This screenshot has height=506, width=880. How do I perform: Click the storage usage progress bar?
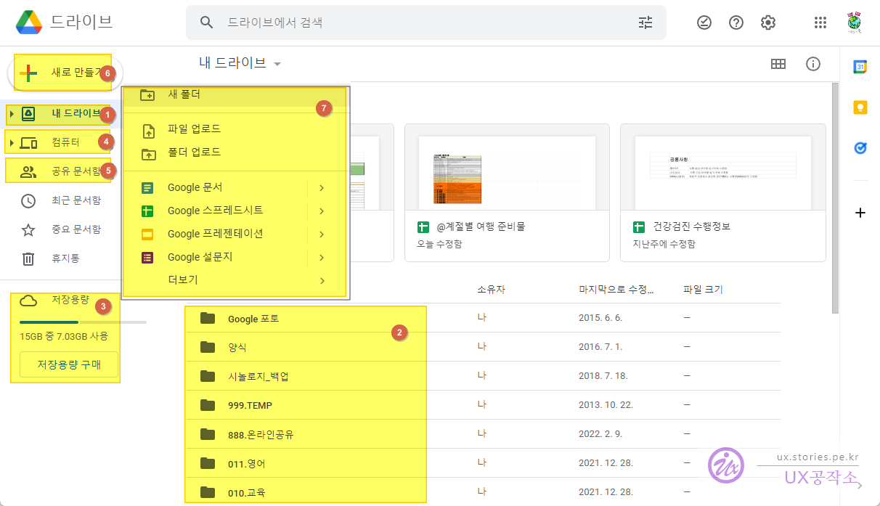click(x=83, y=322)
